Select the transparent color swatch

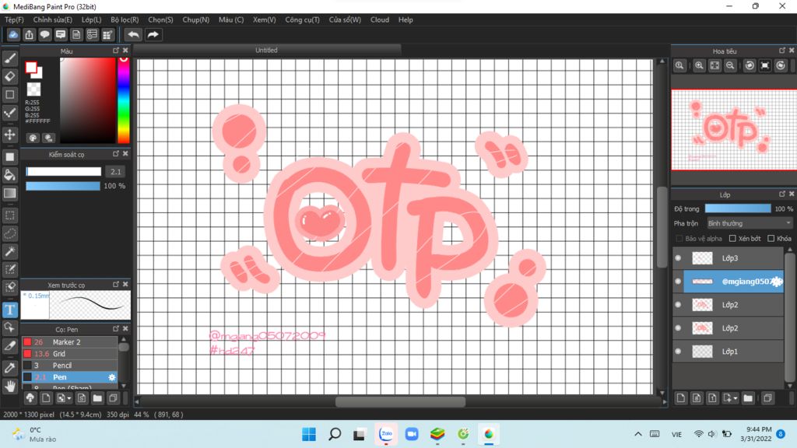pos(33,89)
